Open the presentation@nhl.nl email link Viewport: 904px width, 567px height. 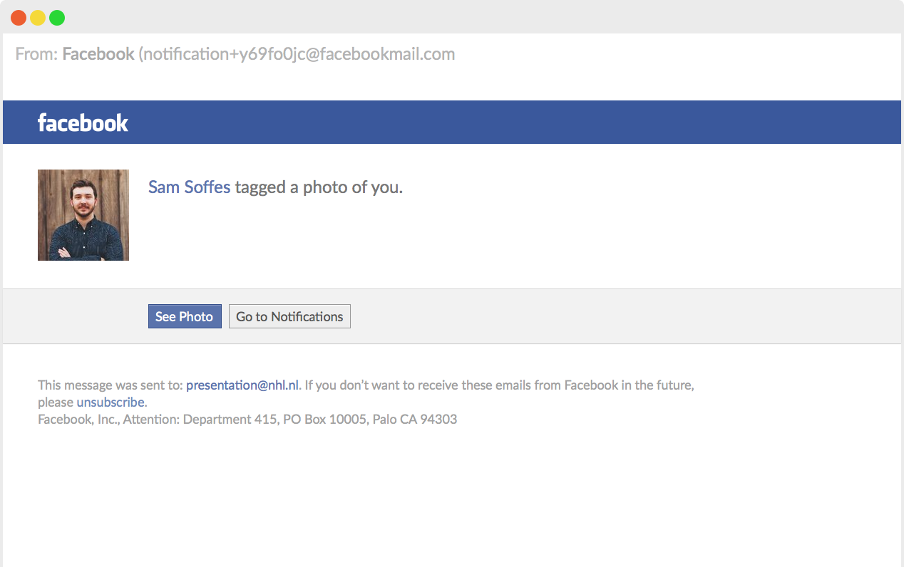pos(242,385)
